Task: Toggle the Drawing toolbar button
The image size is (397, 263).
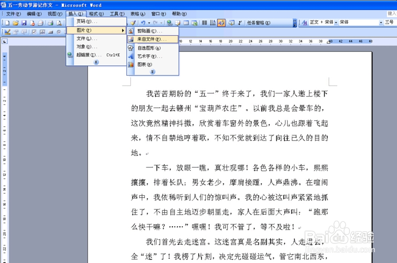Action: point(221,23)
